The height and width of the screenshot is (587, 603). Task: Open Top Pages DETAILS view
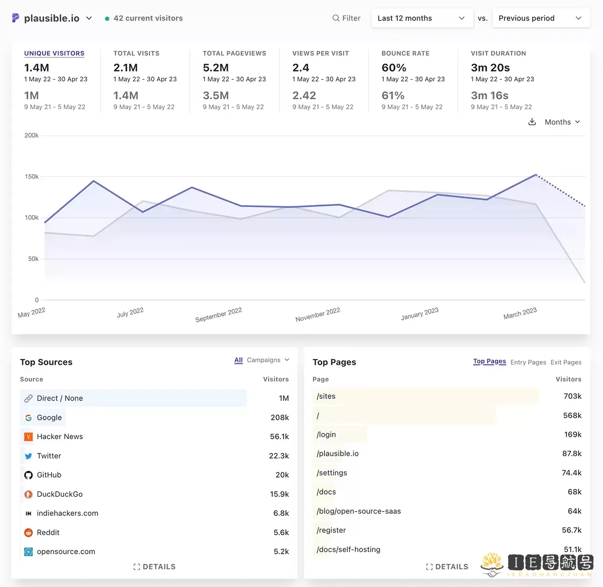tap(447, 566)
